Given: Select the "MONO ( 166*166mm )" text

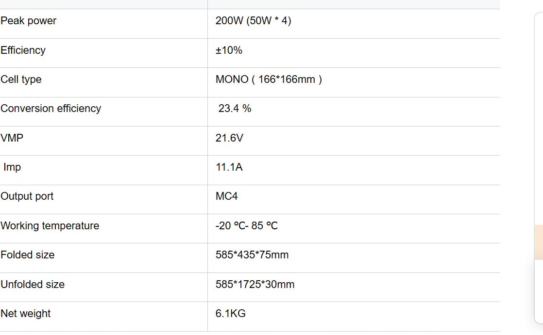Looking at the screenshot, I should pos(269,80).
